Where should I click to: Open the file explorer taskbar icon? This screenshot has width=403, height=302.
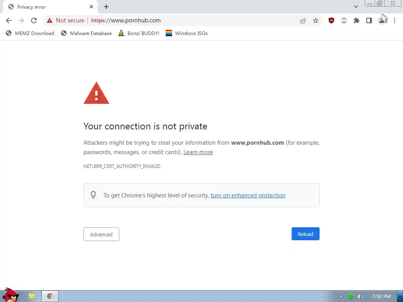[x=31, y=296]
